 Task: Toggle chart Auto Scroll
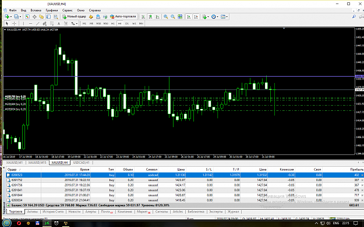click(x=189, y=17)
